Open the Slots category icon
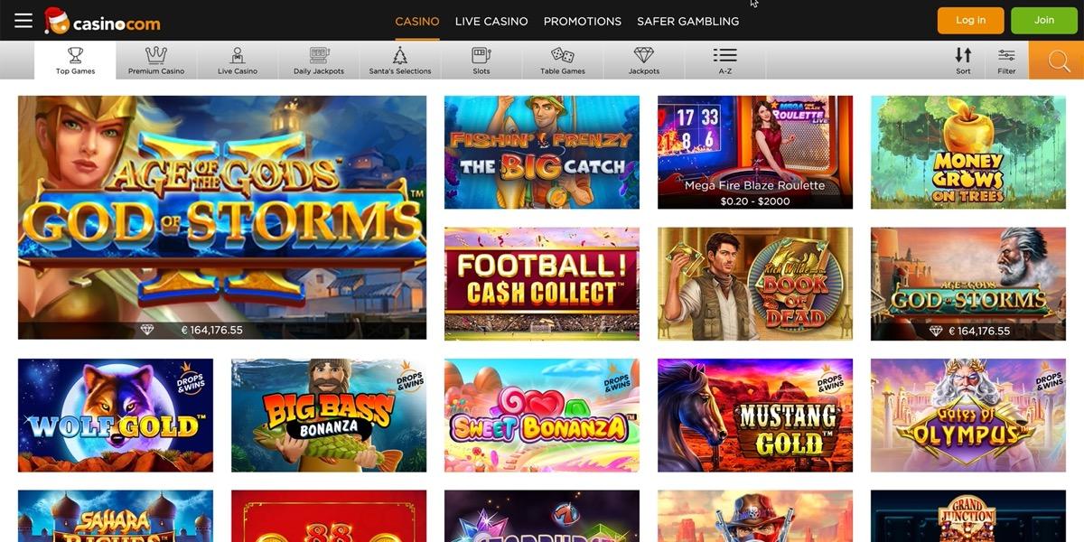Image resolution: width=1084 pixels, height=542 pixels. (481, 55)
